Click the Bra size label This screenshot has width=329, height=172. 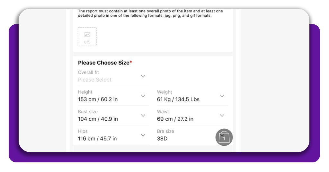point(165,131)
